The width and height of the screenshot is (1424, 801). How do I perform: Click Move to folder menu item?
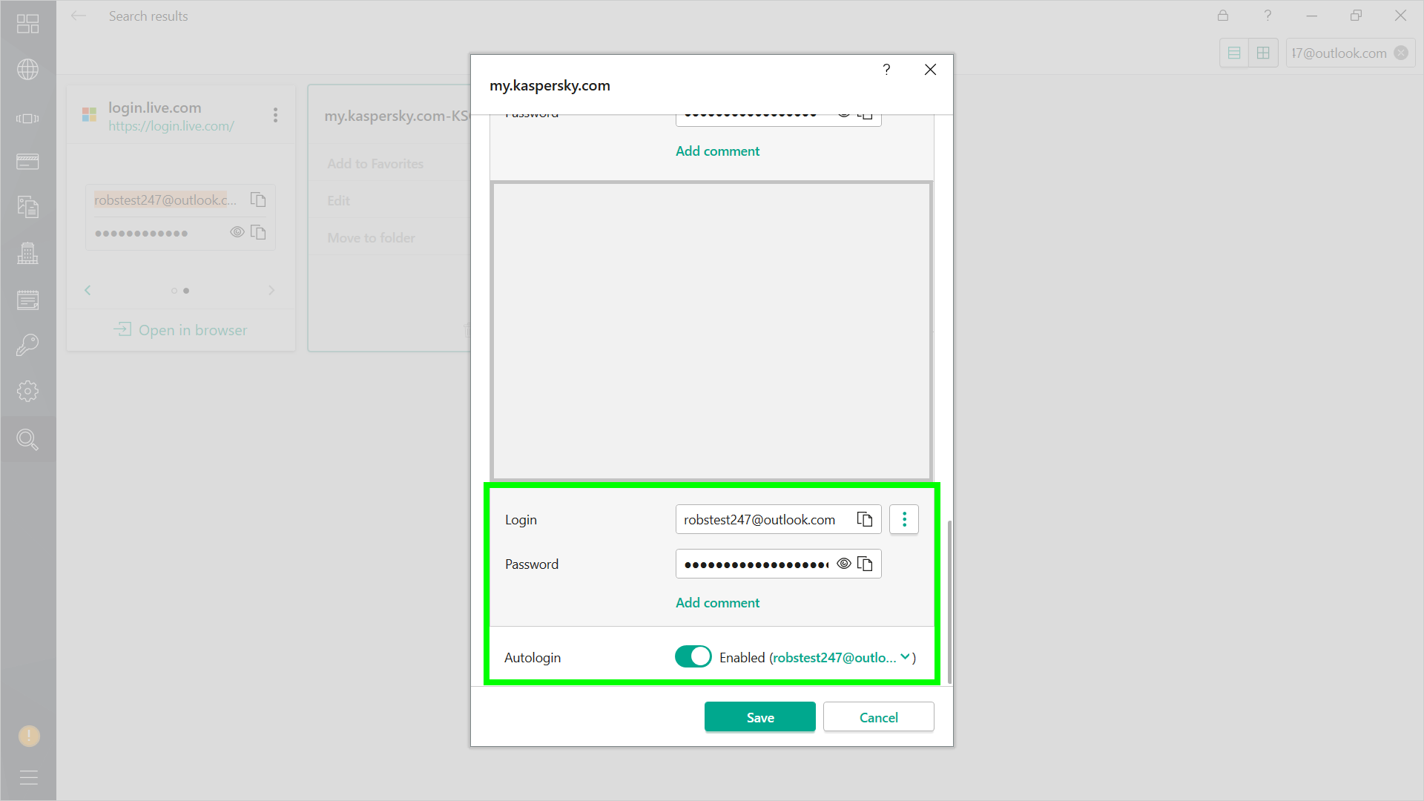point(371,238)
